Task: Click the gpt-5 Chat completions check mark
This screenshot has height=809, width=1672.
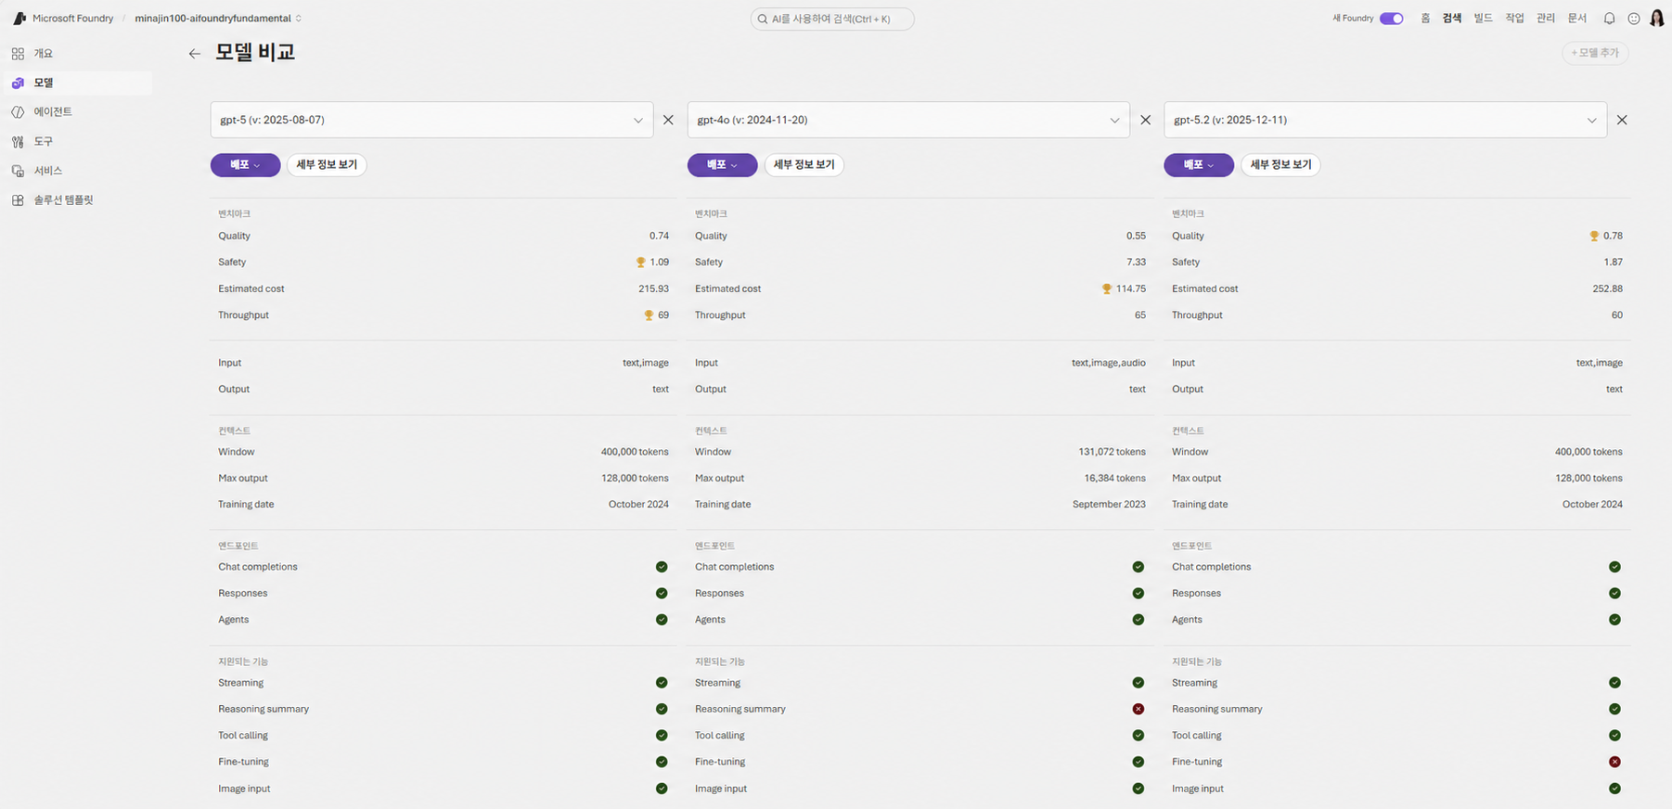Action: (662, 567)
